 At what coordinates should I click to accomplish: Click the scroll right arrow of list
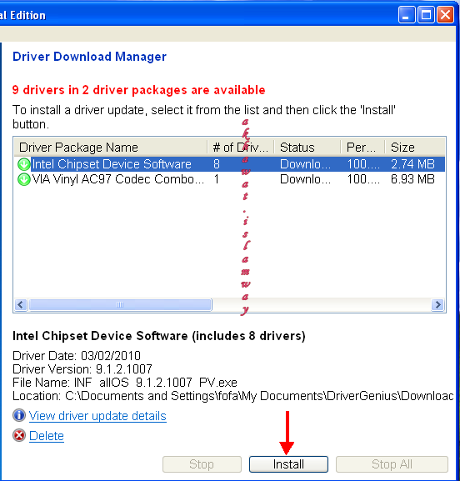pos(438,305)
